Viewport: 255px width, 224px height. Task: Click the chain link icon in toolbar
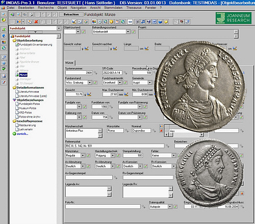tap(130, 22)
